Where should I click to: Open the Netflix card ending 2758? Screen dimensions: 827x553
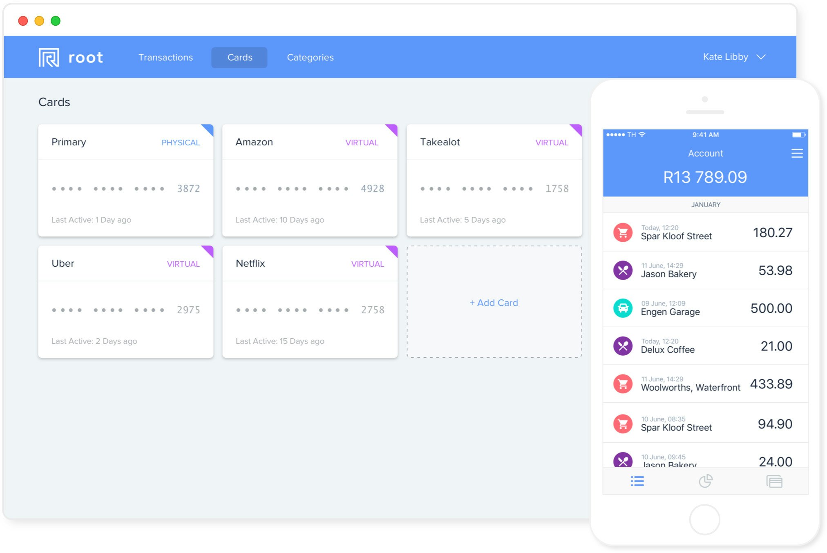310,302
